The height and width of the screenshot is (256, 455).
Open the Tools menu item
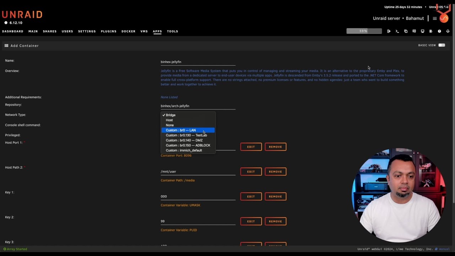tap(172, 31)
